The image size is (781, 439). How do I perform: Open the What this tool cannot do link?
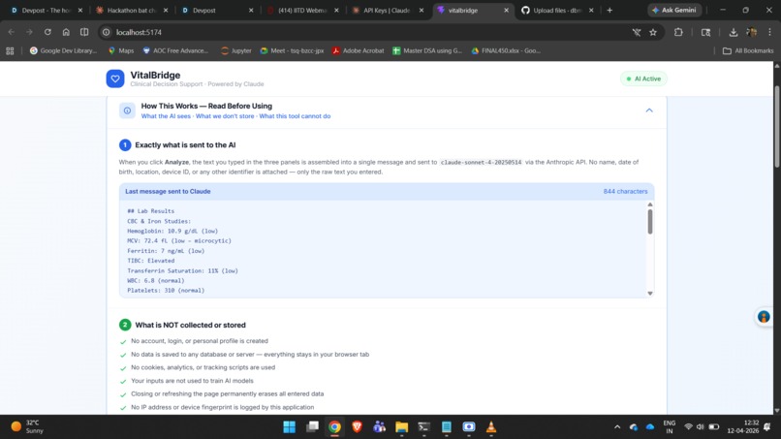pyautogui.click(x=295, y=116)
